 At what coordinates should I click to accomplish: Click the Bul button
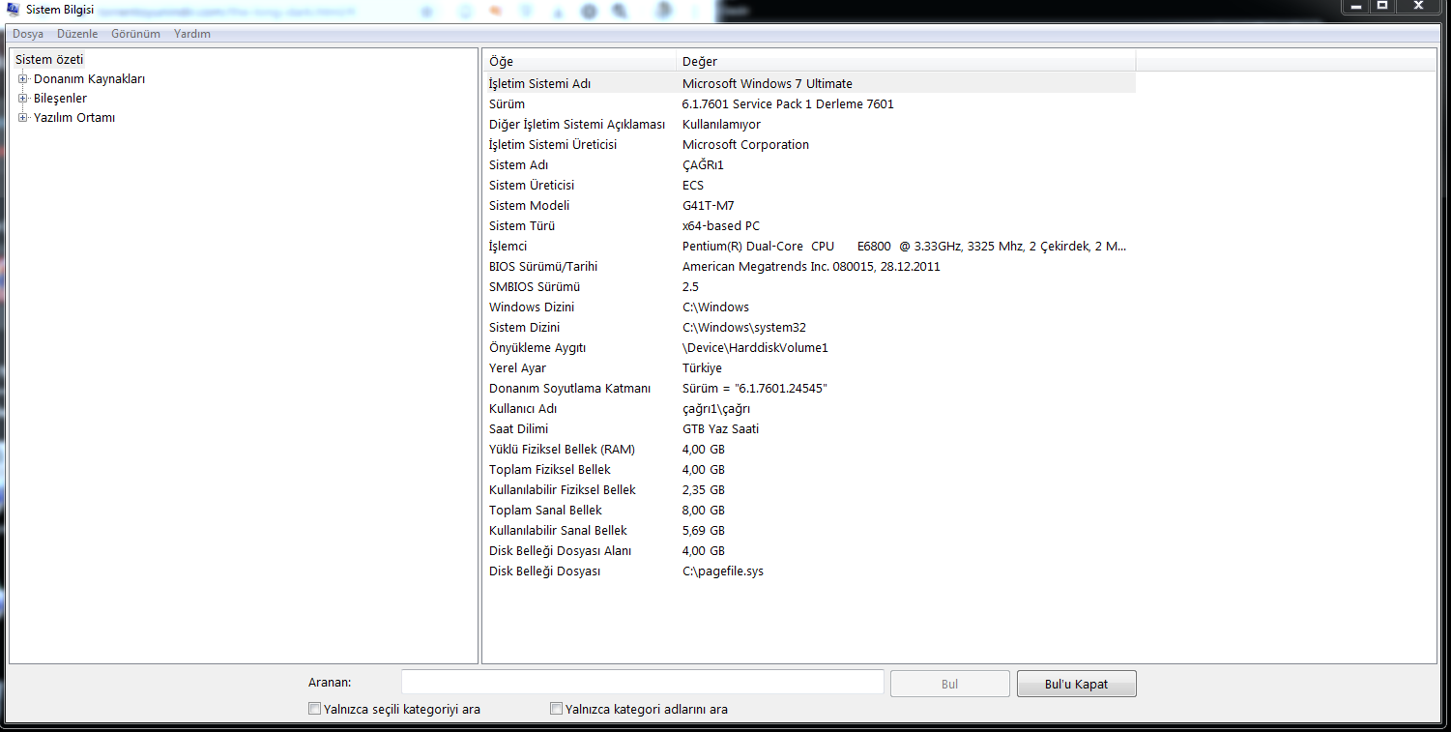pos(949,684)
